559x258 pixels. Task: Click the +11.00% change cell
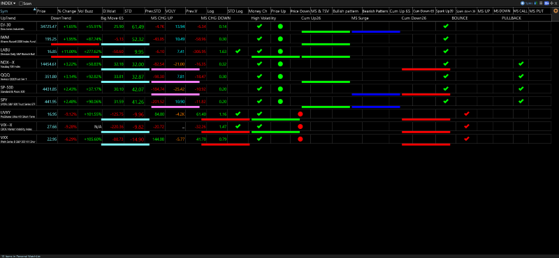69,52
